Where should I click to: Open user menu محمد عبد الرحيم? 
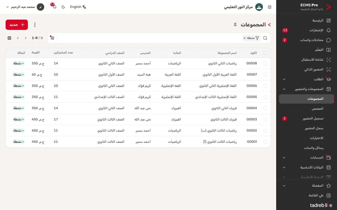point(25,7)
